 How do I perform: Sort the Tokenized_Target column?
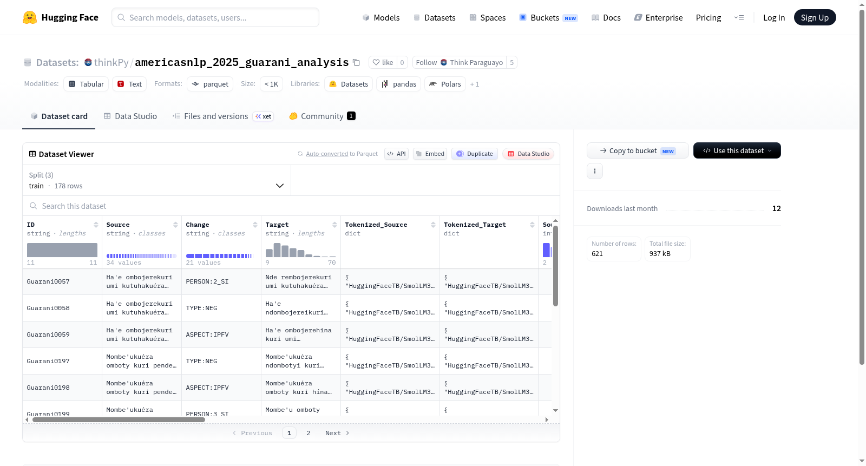[x=532, y=225]
